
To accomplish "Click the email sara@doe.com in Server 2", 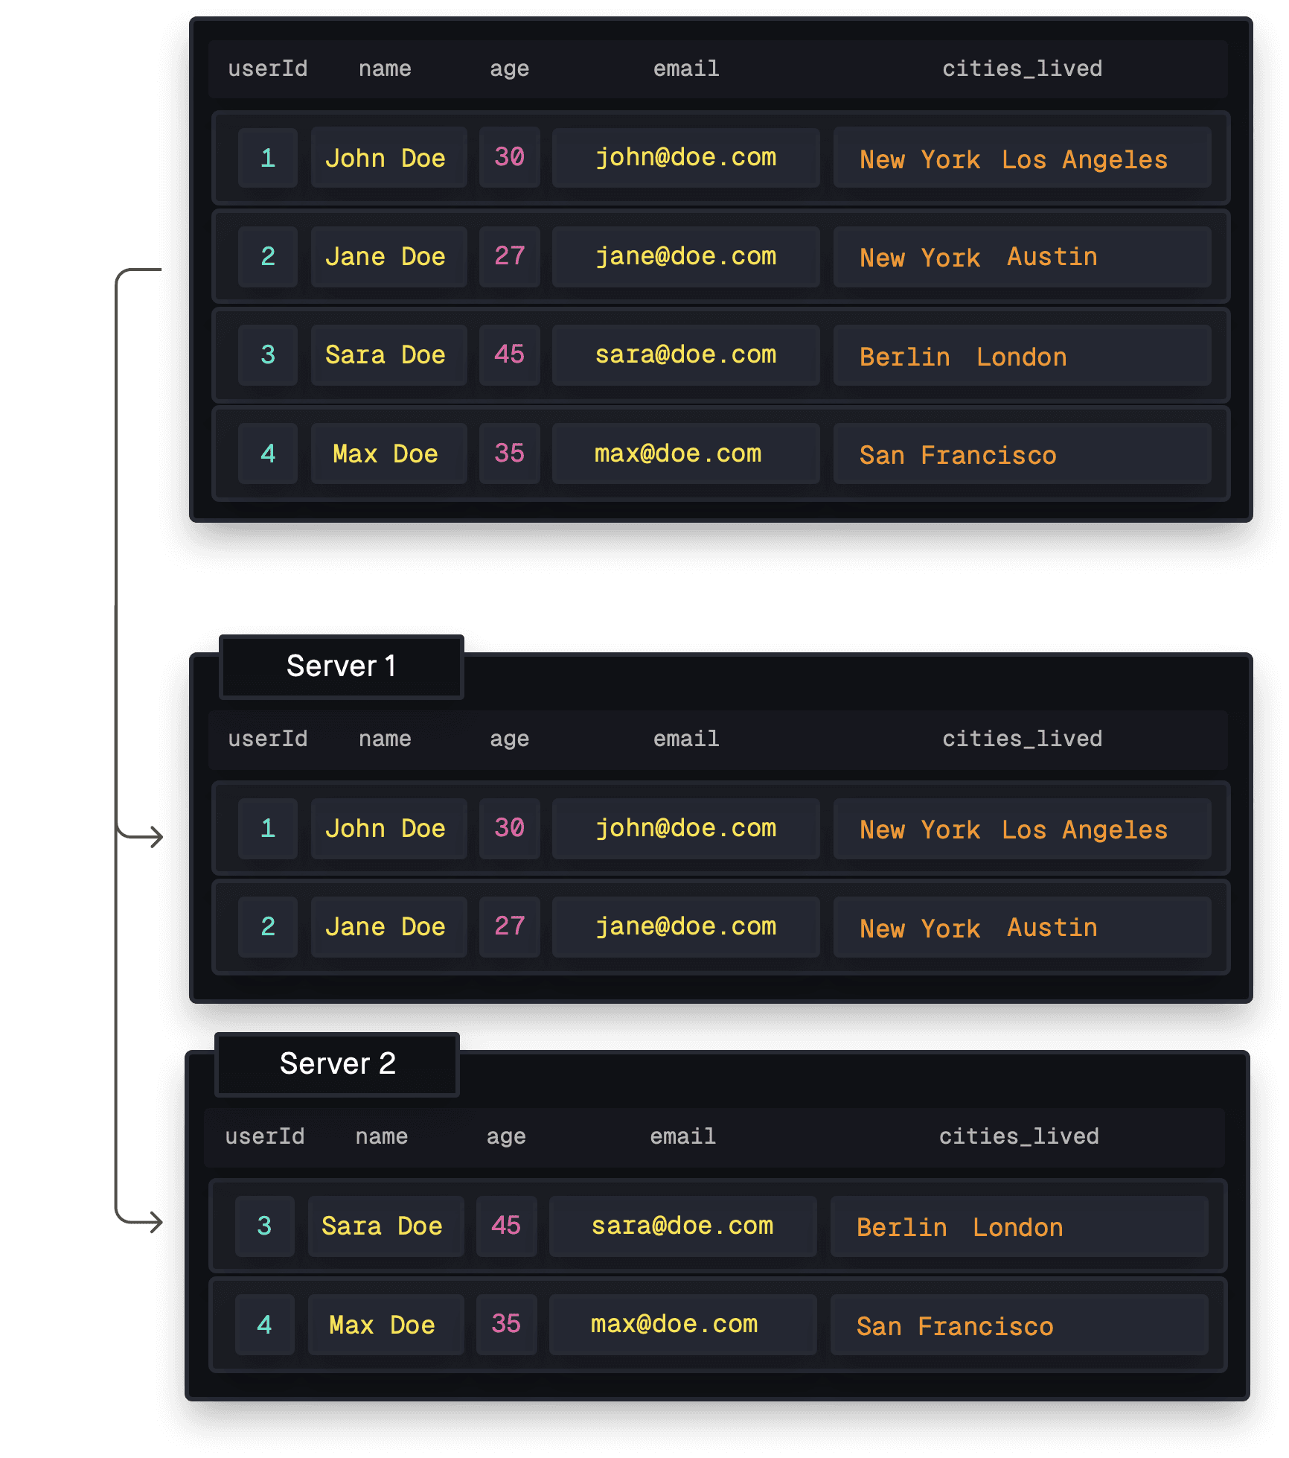I will [x=682, y=1226].
